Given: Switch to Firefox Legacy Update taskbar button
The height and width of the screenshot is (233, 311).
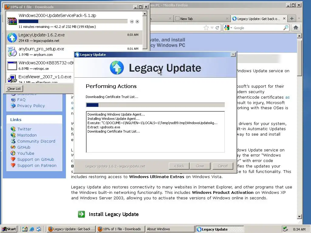Looking at the screenshot, I should pos(72,229).
